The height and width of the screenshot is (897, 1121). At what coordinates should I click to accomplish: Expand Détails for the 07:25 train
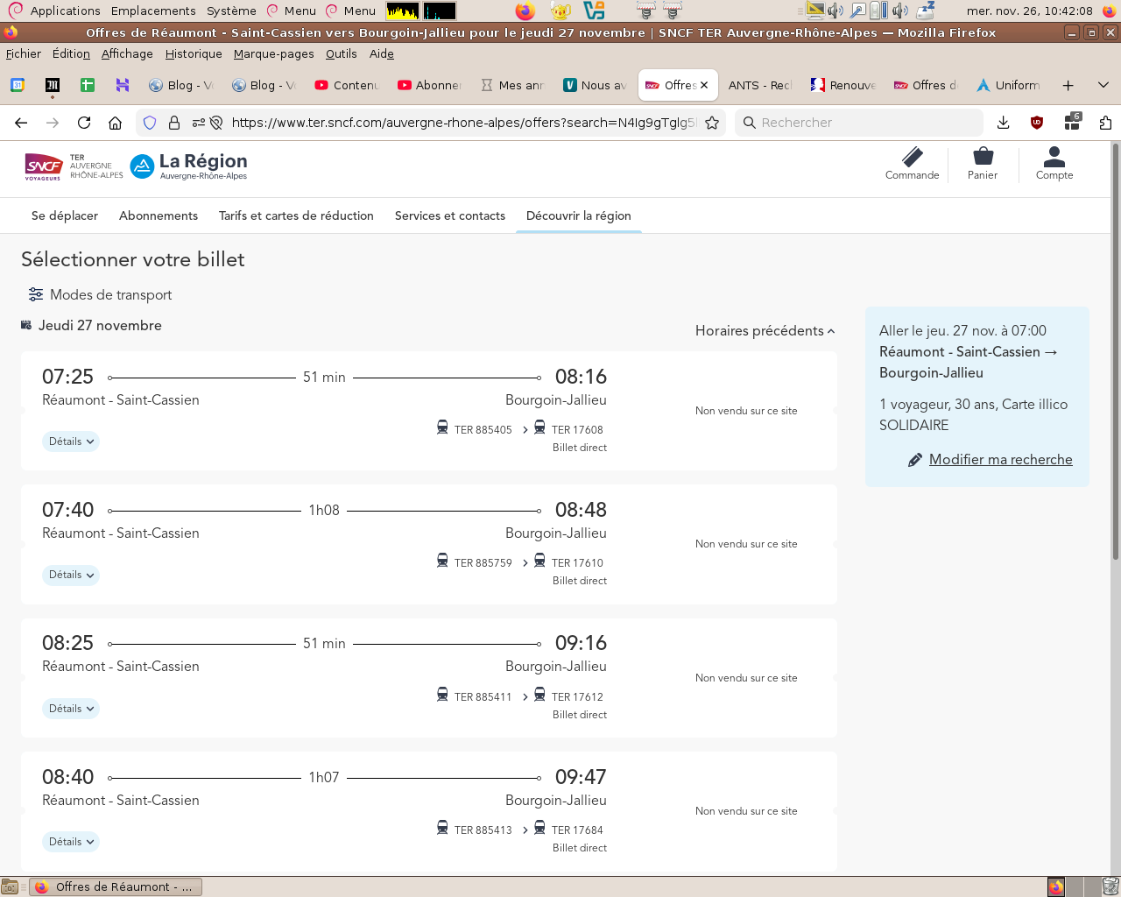[x=71, y=441]
